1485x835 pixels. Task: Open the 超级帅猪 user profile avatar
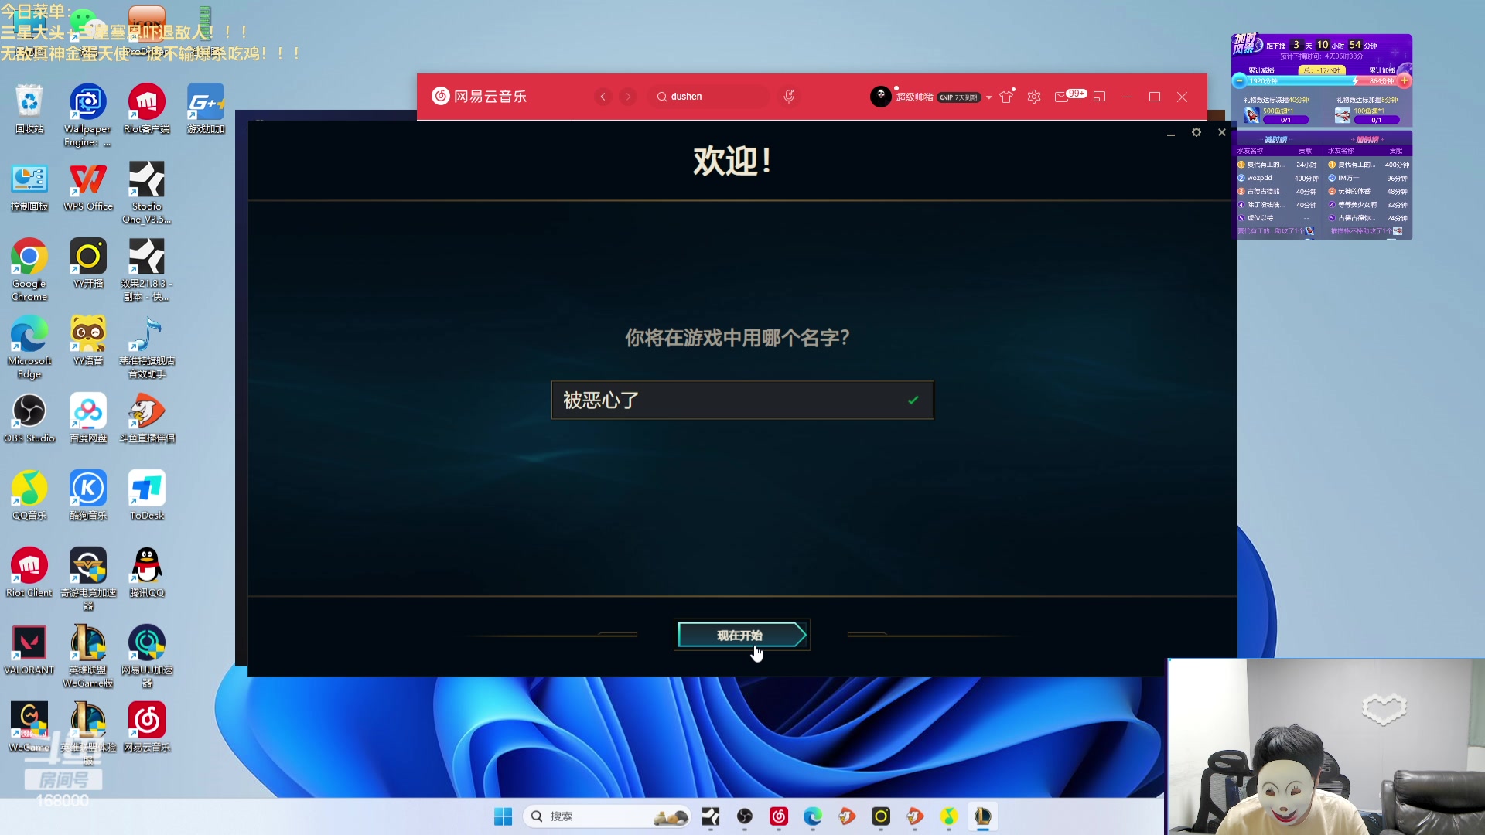880,97
